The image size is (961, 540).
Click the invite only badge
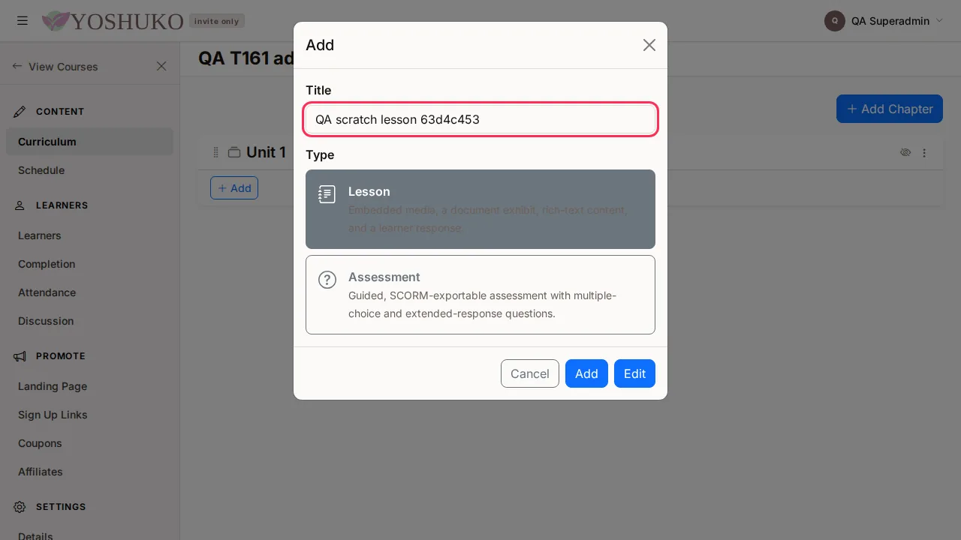(x=217, y=21)
